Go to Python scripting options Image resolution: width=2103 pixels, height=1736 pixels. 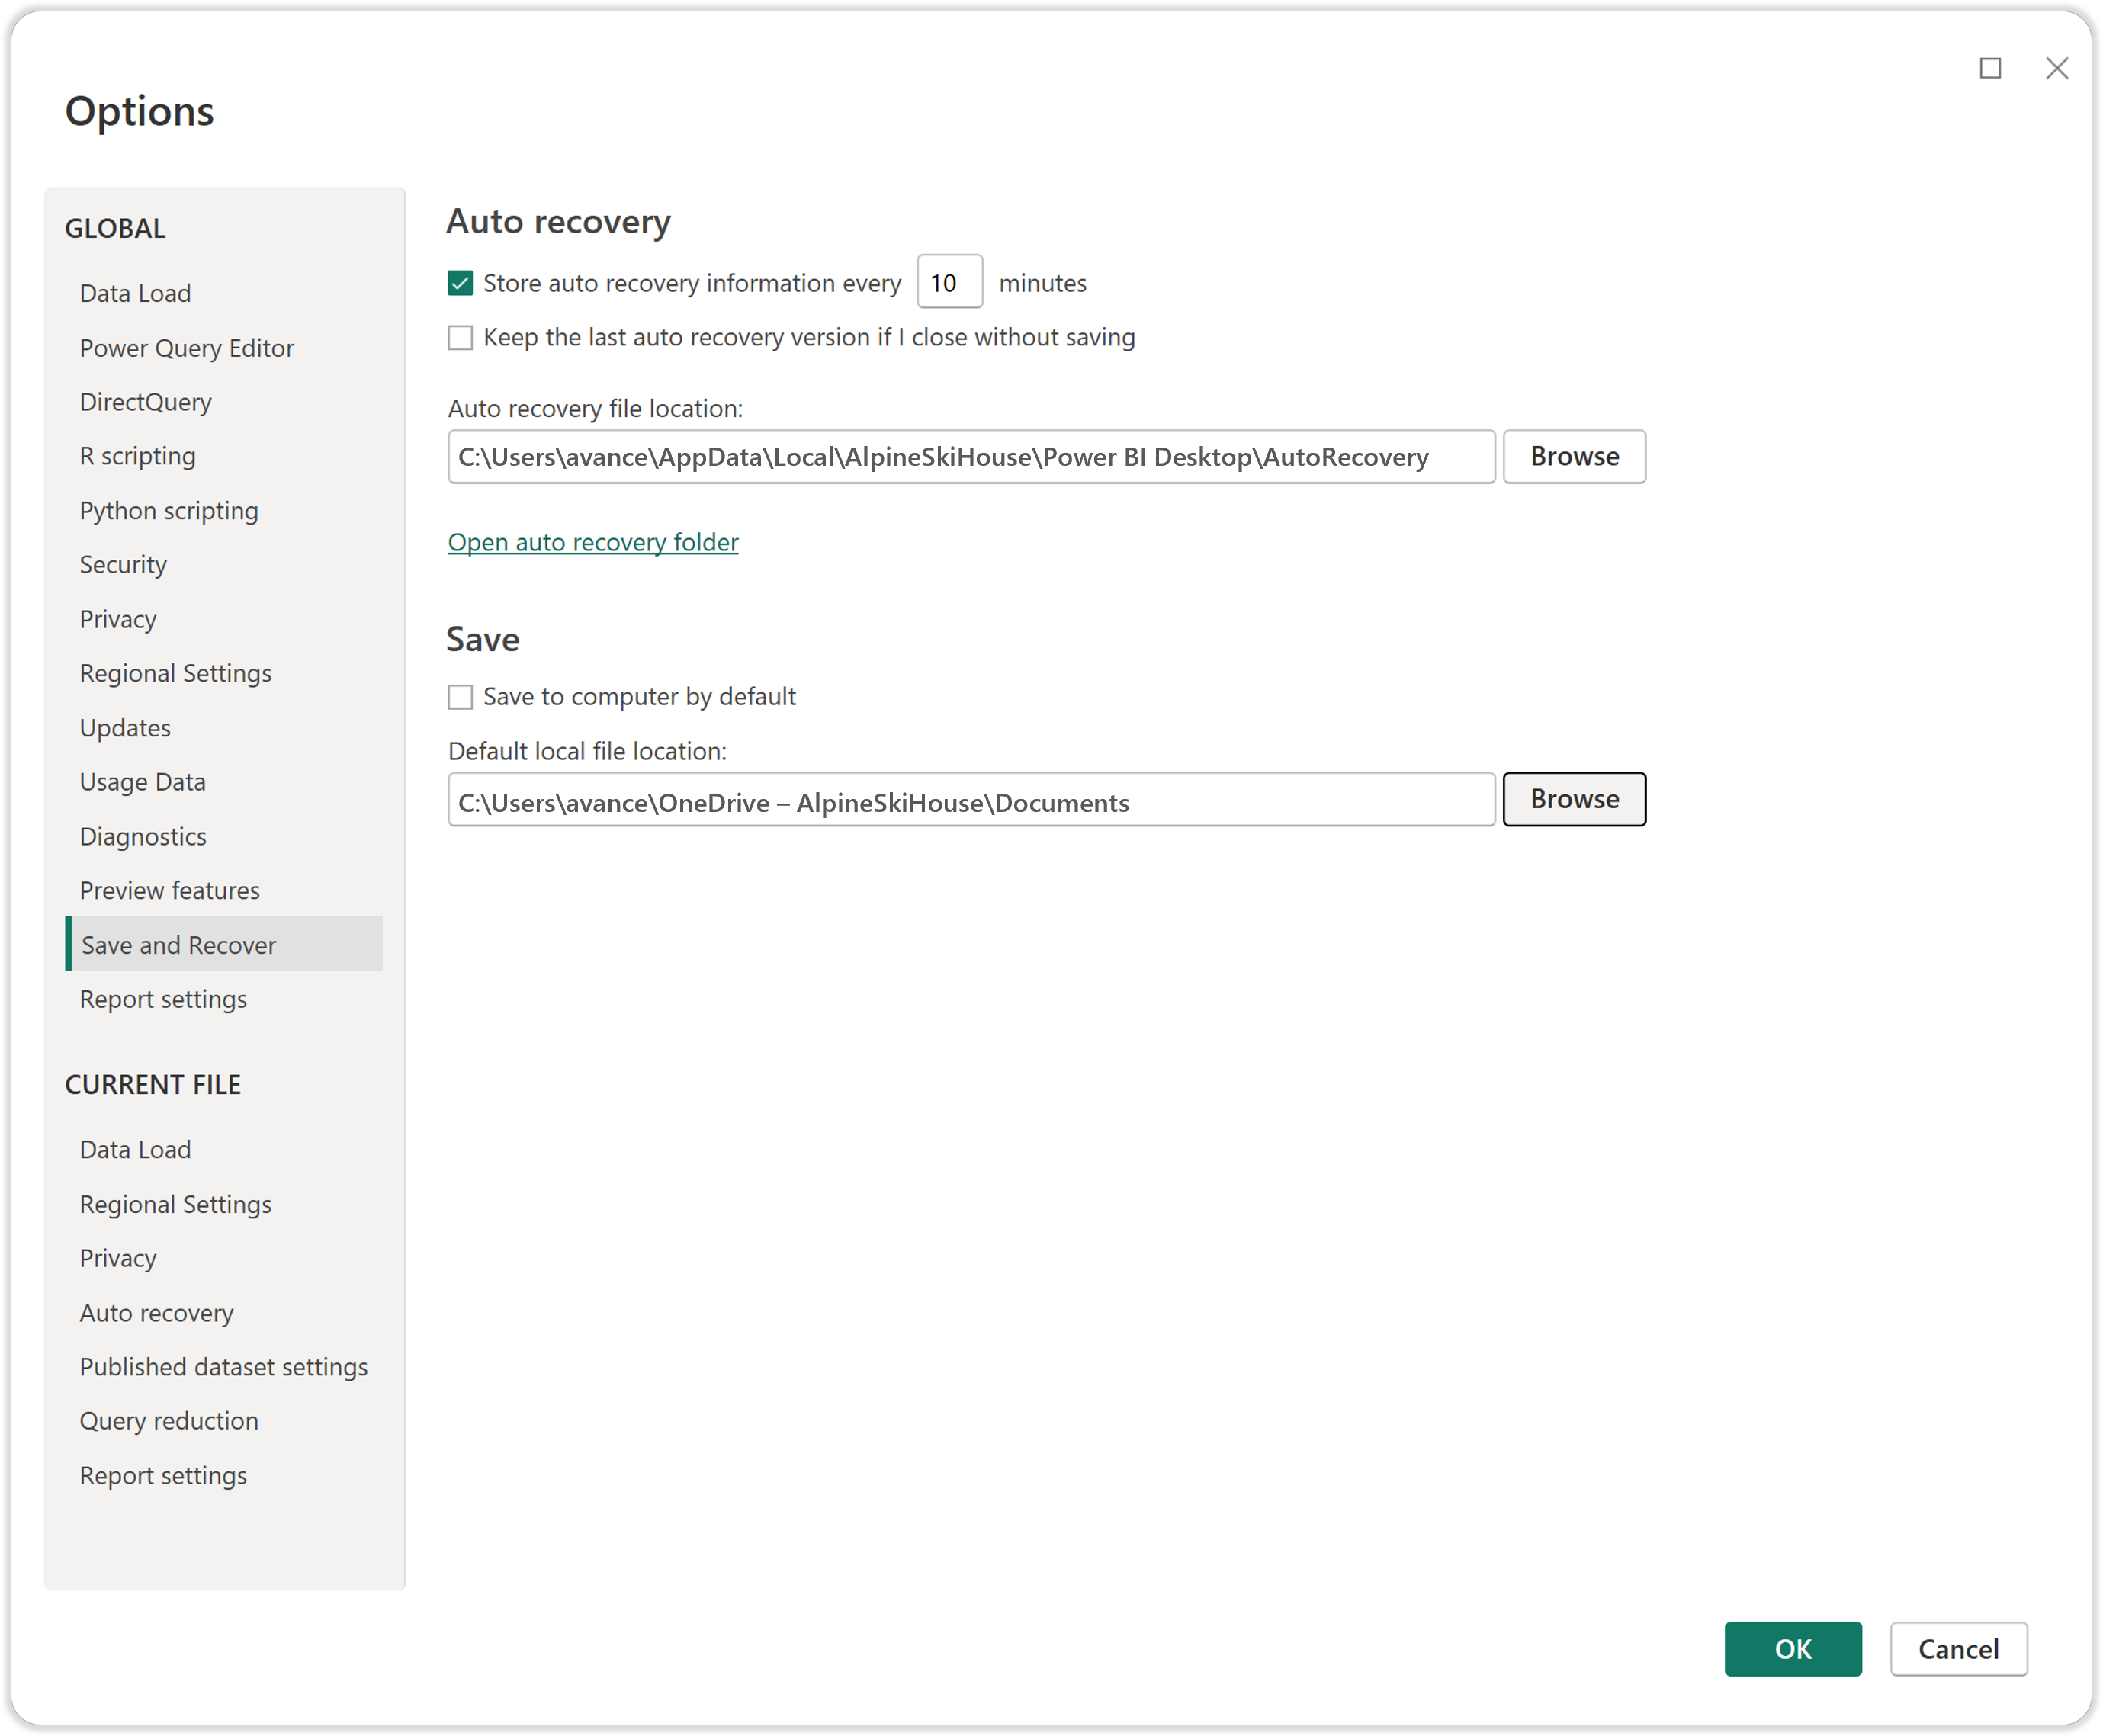click(x=169, y=511)
